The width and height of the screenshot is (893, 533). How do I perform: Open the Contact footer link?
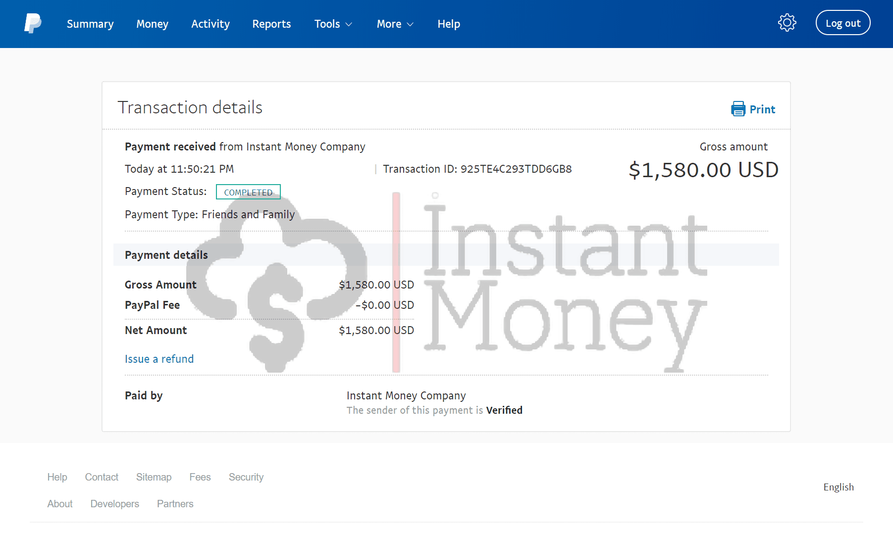[x=102, y=477]
